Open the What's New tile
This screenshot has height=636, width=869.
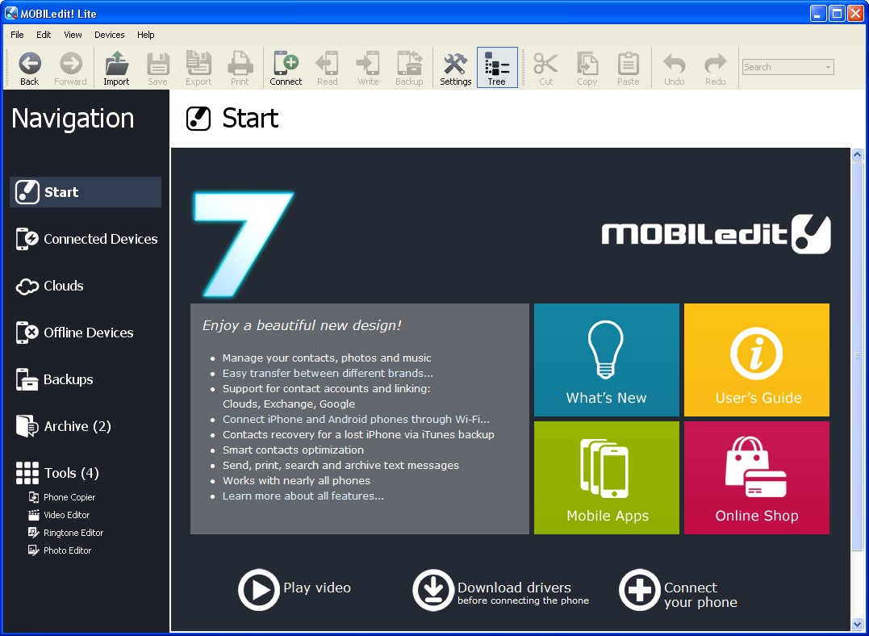tap(606, 360)
